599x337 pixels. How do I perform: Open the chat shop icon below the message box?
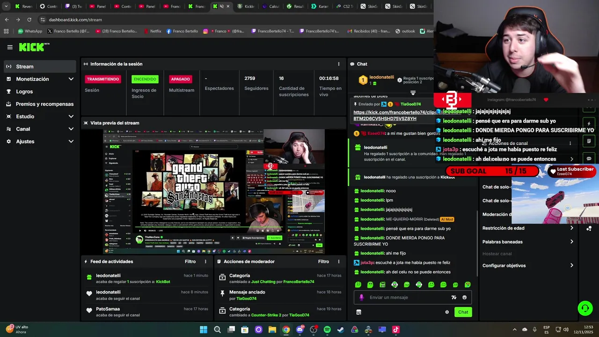(x=358, y=312)
